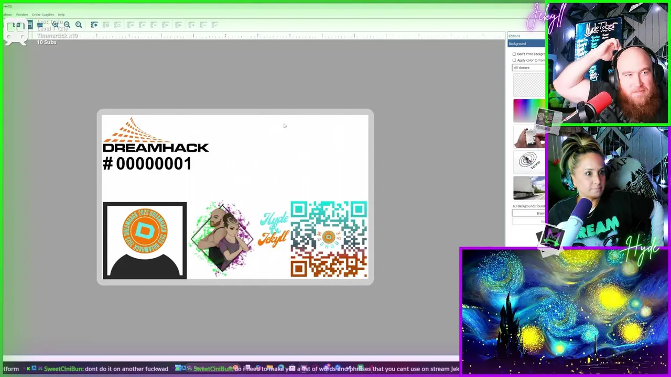Select the QR code on the card
Viewport: 671px width, 377px height.
pyautogui.click(x=329, y=239)
